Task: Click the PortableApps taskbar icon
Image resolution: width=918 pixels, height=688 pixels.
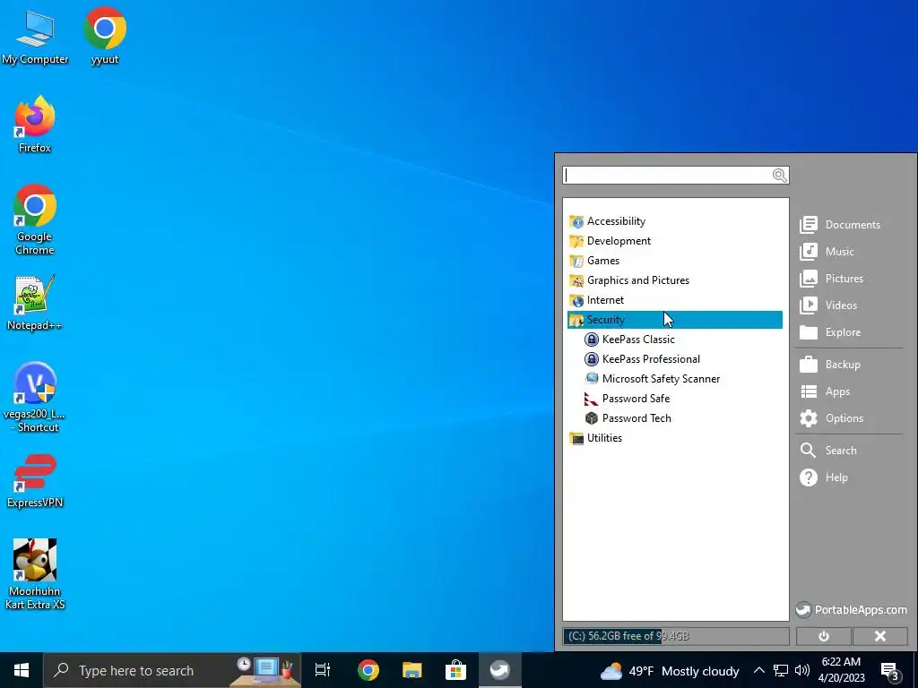Action: 500,670
